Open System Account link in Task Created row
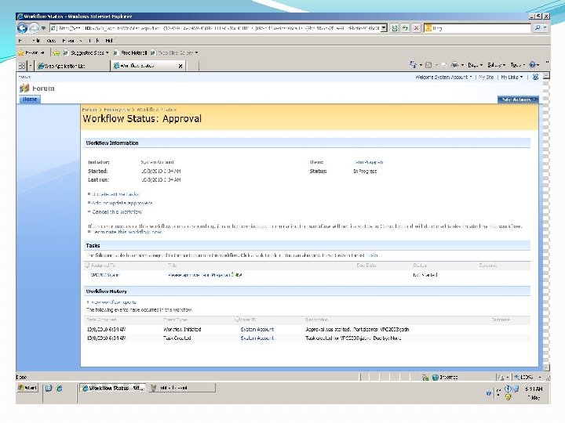Screen dimensions: 565x423 click(257, 338)
